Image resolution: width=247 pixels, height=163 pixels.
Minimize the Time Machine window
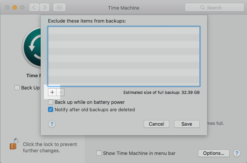click(x=15, y=7)
